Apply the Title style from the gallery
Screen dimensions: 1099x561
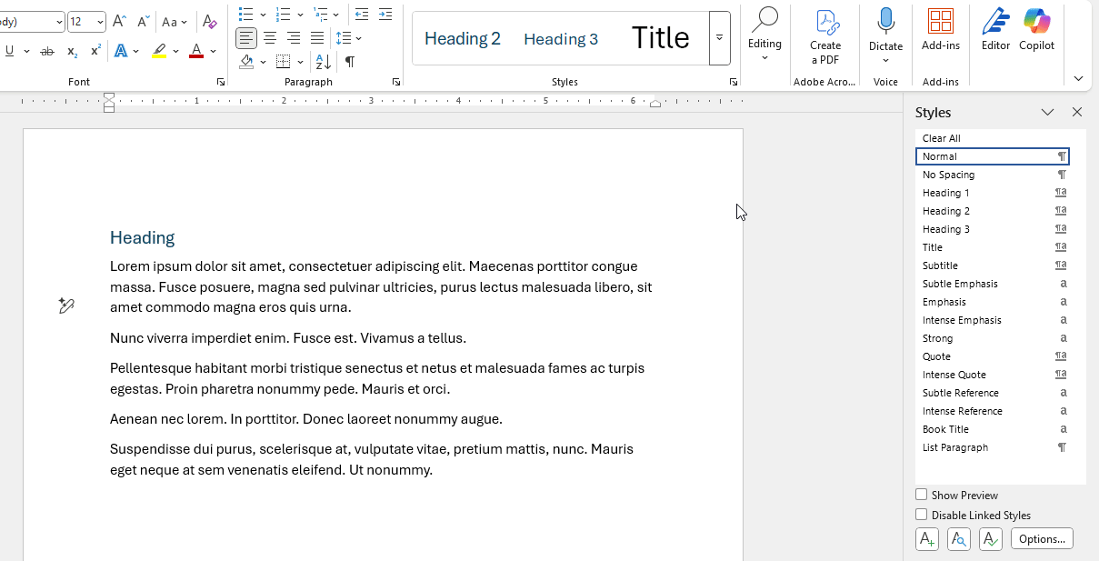[x=660, y=38]
